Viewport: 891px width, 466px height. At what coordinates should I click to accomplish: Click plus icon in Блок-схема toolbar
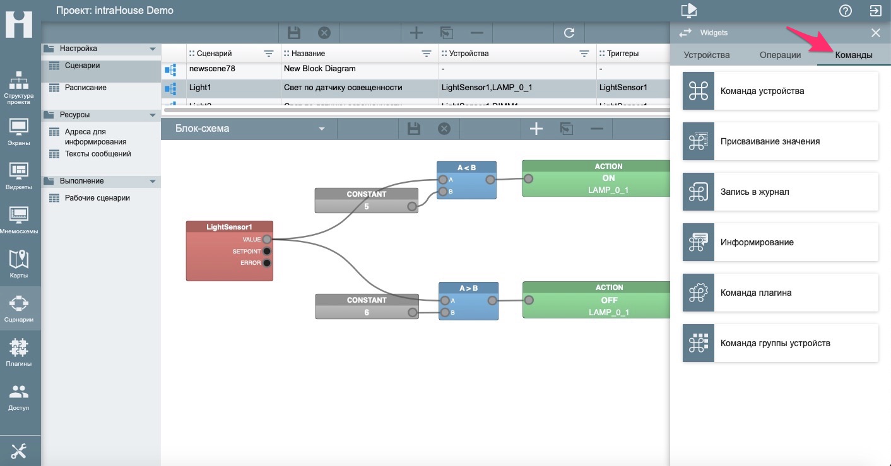(536, 129)
